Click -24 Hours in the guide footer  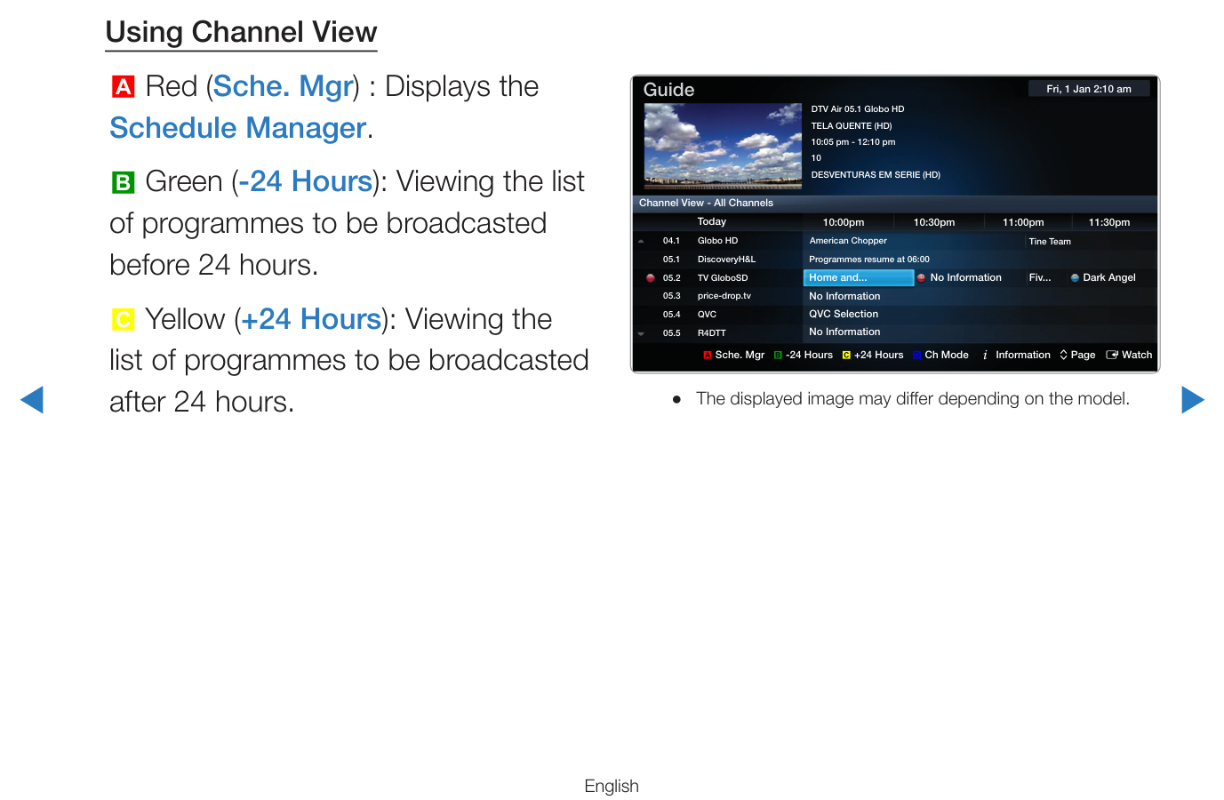809,355
